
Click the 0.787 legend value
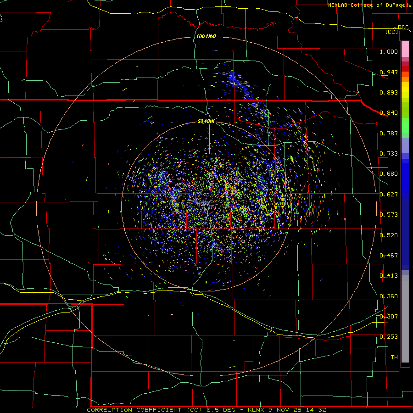[389, 133]
